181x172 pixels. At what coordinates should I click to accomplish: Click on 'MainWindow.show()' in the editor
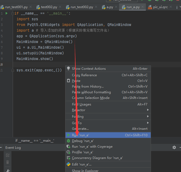click(35, 59)
